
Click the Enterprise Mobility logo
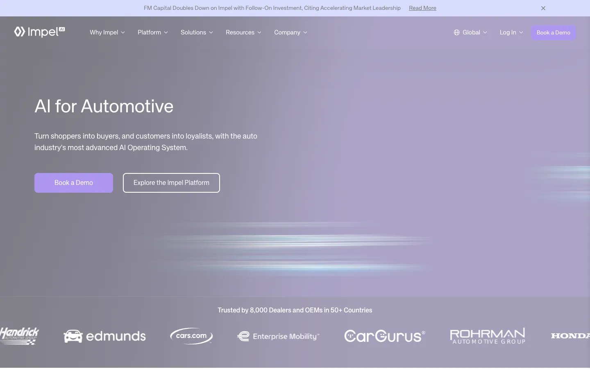pos(278,336)
